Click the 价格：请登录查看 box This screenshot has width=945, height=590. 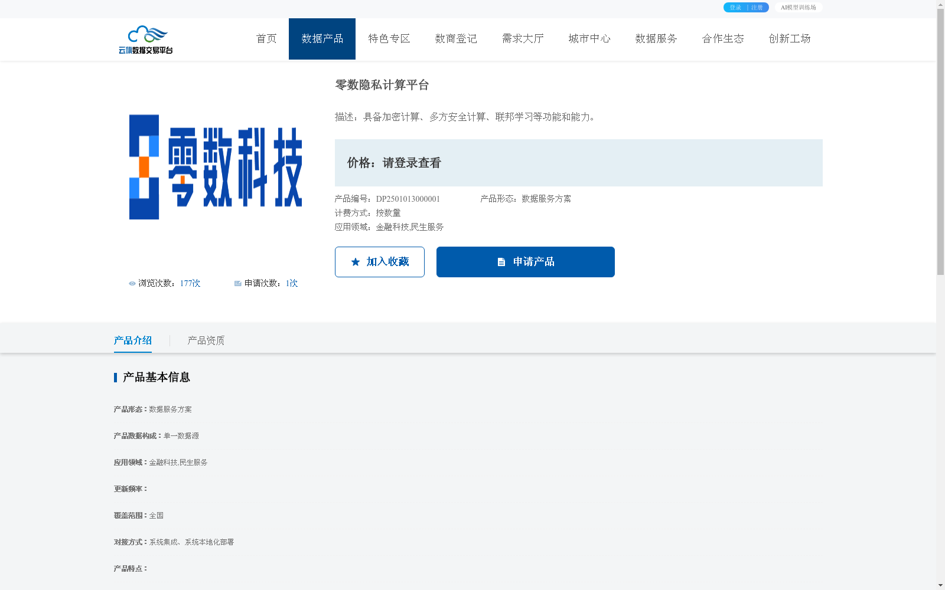[579, 163]
